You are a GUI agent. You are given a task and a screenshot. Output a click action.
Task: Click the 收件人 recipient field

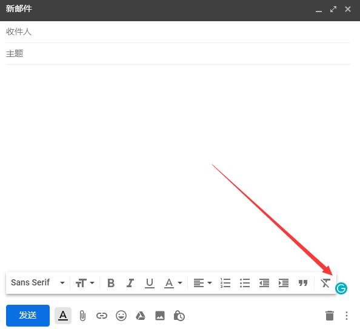178,32
